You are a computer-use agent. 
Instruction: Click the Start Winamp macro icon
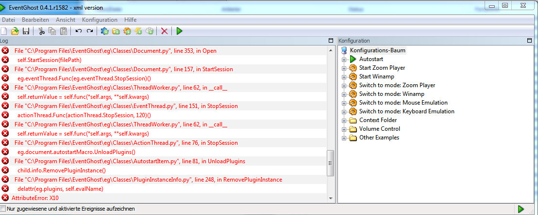pos(353,77)
